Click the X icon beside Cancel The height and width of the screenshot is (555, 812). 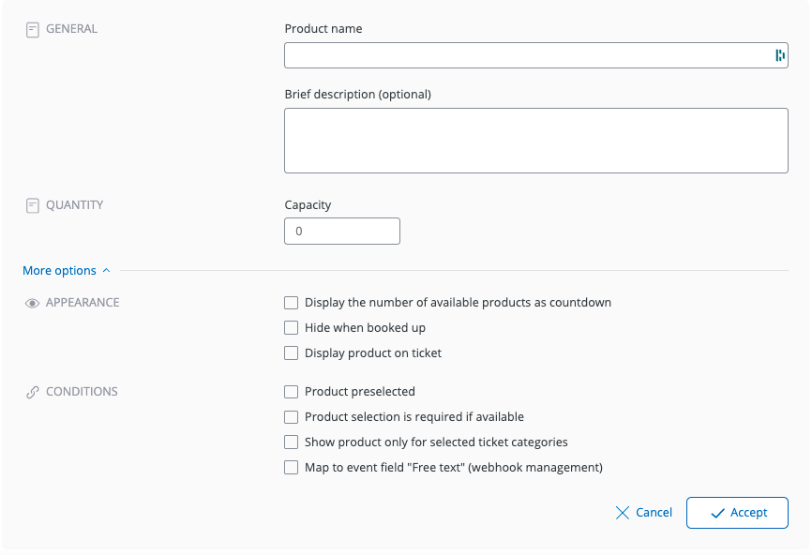click(623, 513)
